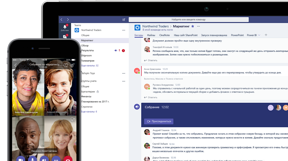Screen dimensions: 288x161
Task: Open the Chat icon in sidebar
Action: 65,37
